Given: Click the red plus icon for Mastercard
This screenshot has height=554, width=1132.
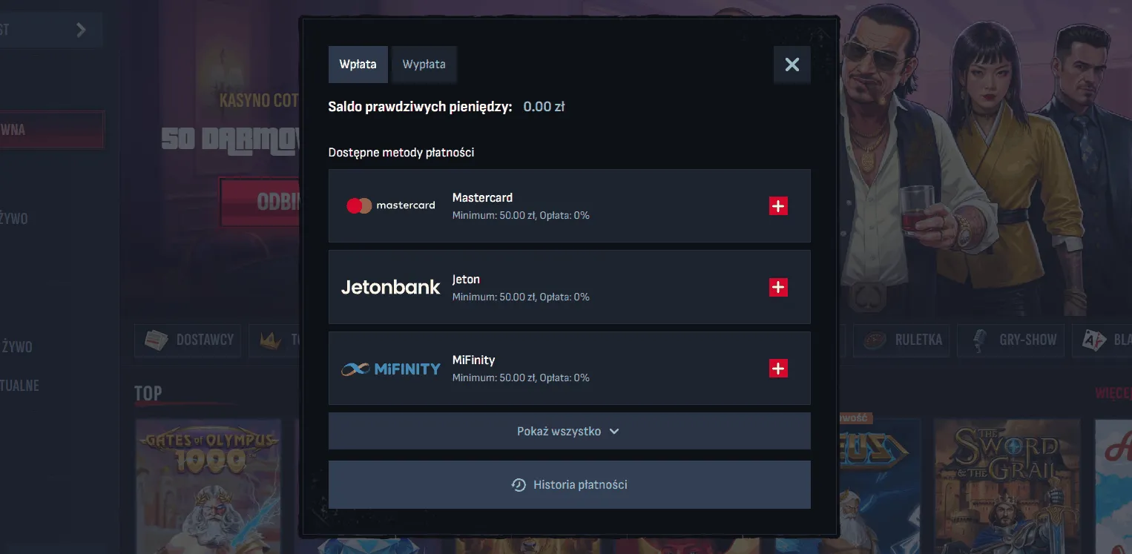Looking at the screenshot, I should coord(777,206).
